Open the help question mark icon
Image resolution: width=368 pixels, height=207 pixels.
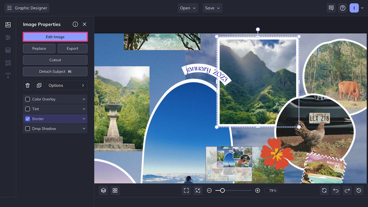coord(343,8)
